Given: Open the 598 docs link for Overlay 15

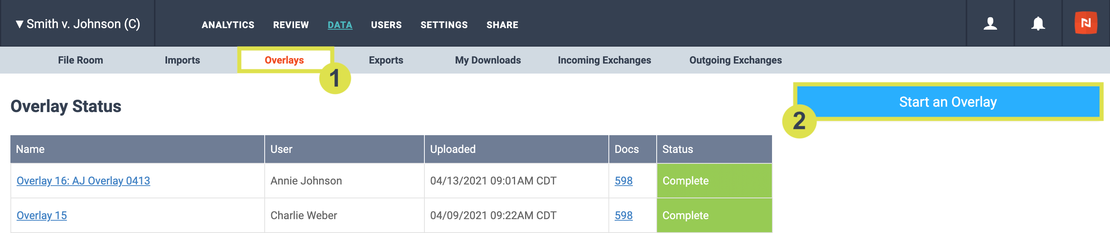Looking at the screenshot, I should [623, 215].
